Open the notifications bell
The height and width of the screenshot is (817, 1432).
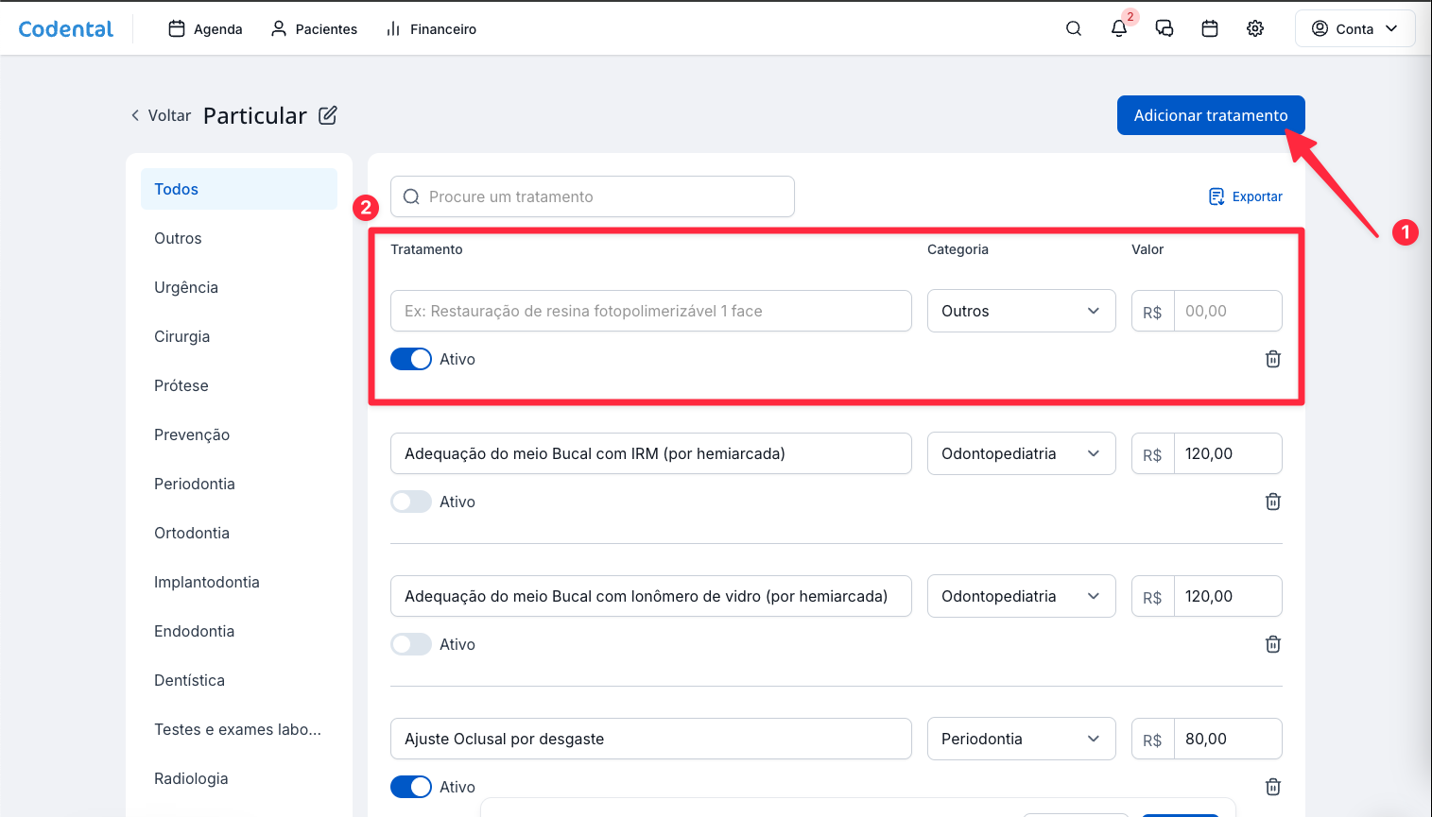(1119, 28)
